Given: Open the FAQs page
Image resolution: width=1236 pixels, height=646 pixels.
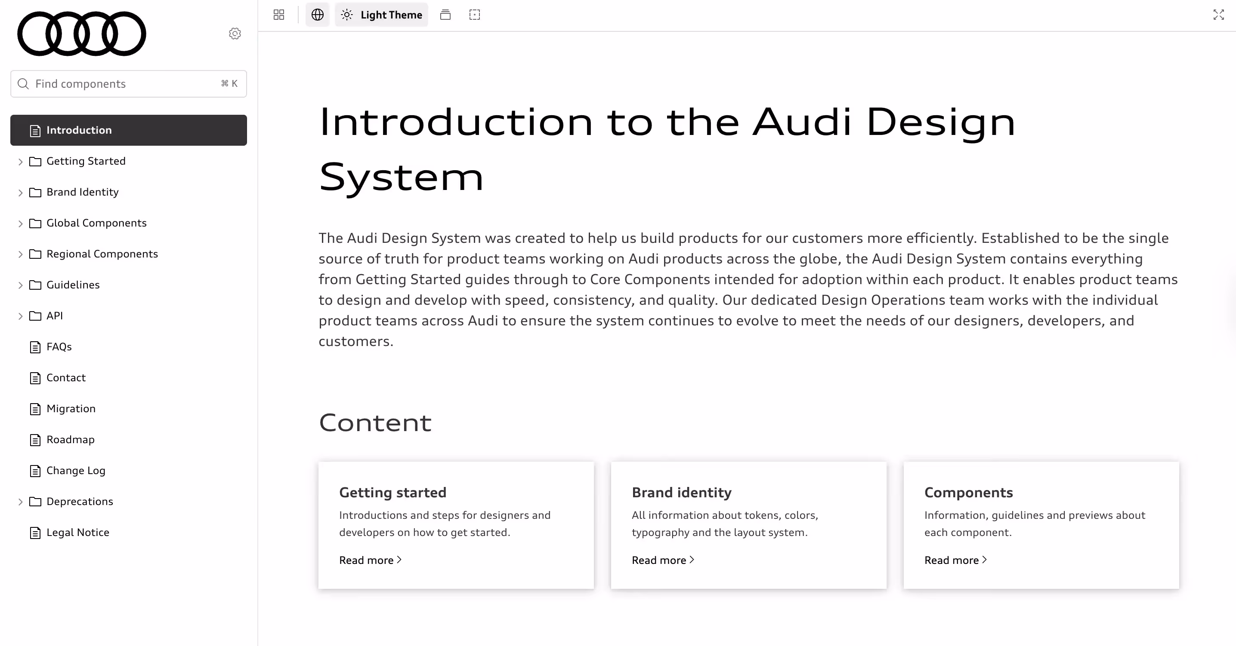Looking at the screenshot, I should click(x=59, y=346).
